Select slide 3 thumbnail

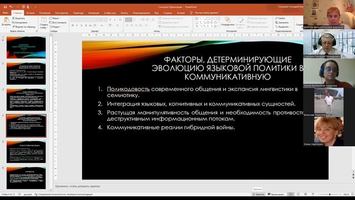26,100
